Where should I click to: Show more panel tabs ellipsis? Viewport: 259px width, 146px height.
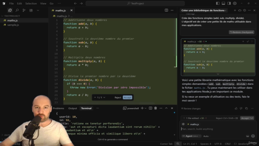coord(98,108)
